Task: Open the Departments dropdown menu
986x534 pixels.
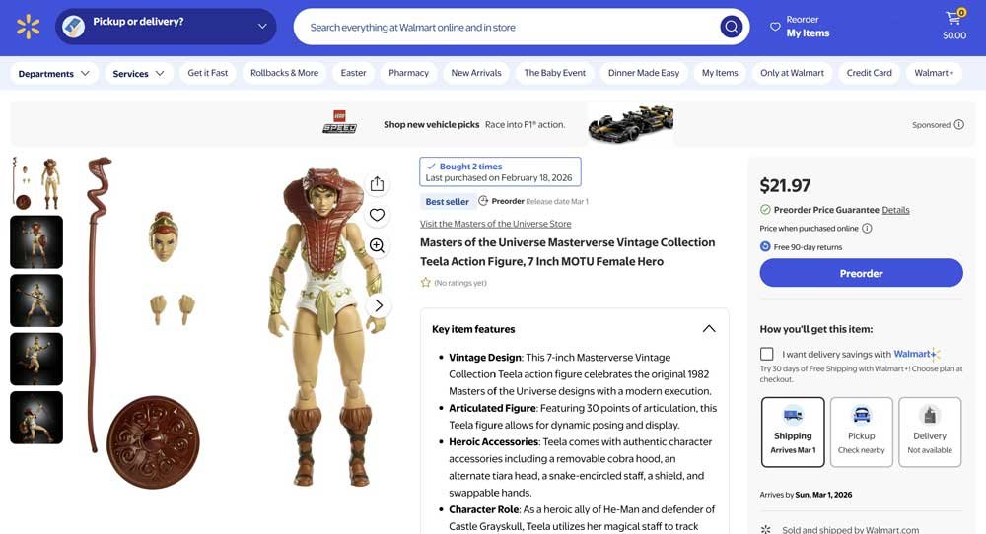Action: (x=53, y=74)
